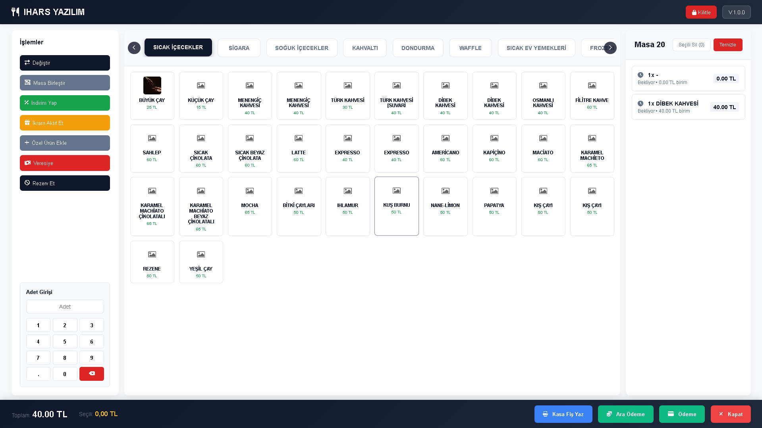Select the LATTE product tile

click(299, 148)
